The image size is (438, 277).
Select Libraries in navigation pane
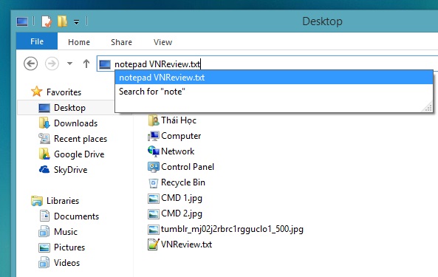click(x=63, y=201)
